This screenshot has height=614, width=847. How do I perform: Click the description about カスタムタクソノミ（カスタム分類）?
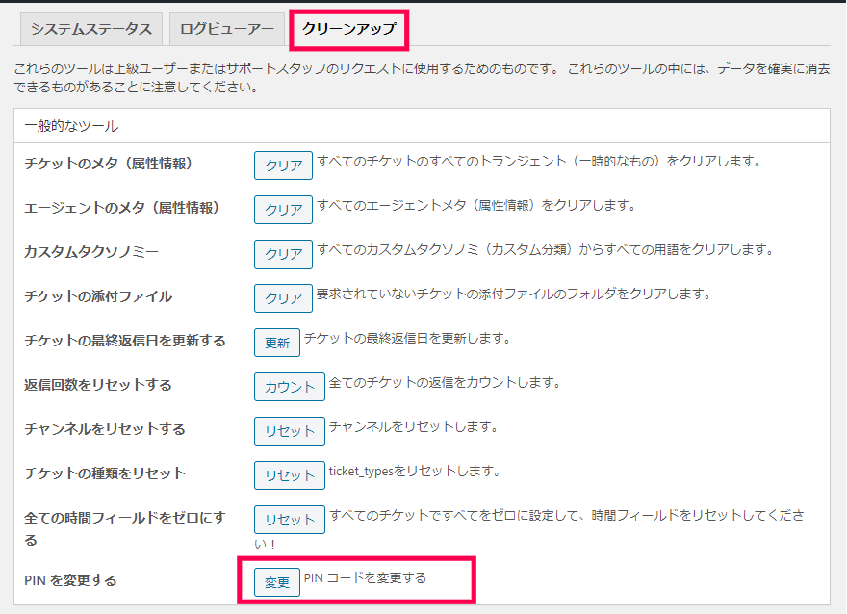point(546,250)
